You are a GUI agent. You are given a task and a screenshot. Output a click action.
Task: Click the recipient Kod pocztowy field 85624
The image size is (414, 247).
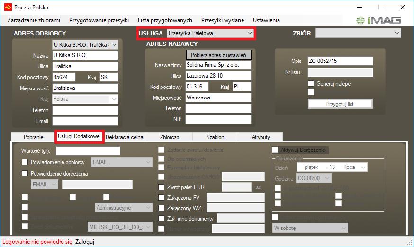(64, 77)
